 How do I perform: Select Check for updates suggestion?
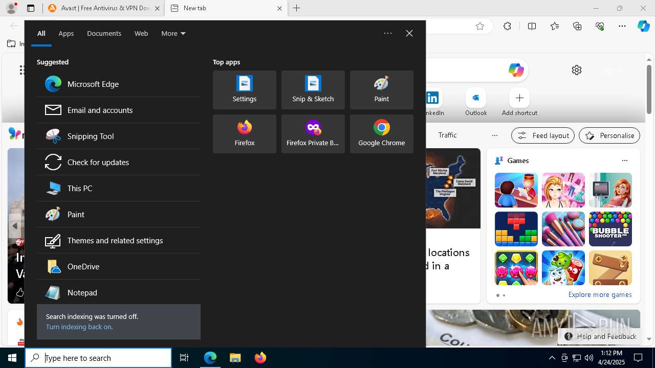pos(119,162)
